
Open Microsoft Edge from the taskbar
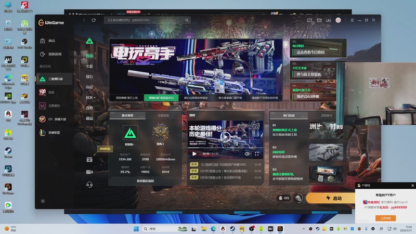point(213,229)
